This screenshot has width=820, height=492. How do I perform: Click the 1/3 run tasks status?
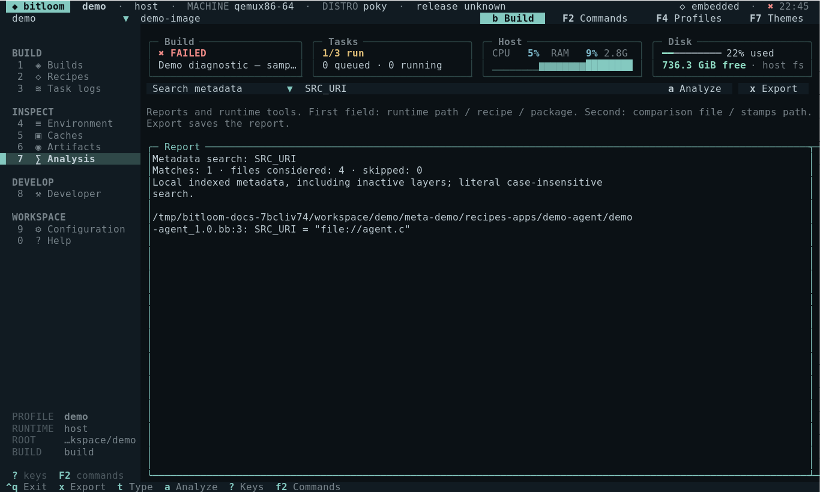(x=343, y=53)
